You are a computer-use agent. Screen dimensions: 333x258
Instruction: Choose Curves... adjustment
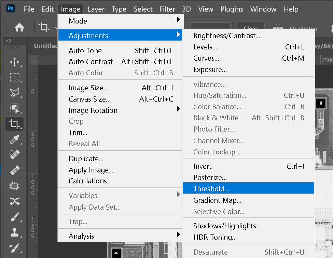(x=248, y=58)
